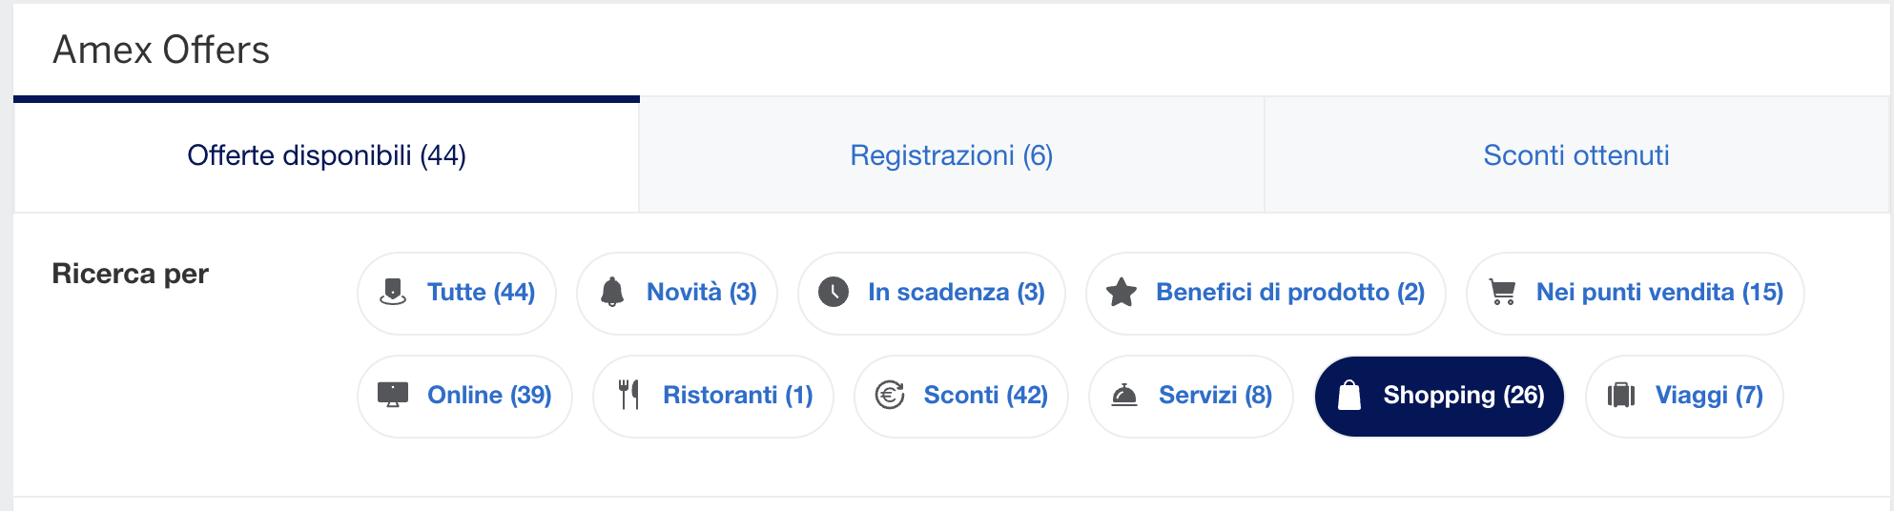Select the Viaggi (7) category text
The width and height of the screenshot is (1894, 511).
click(1709, 395)
